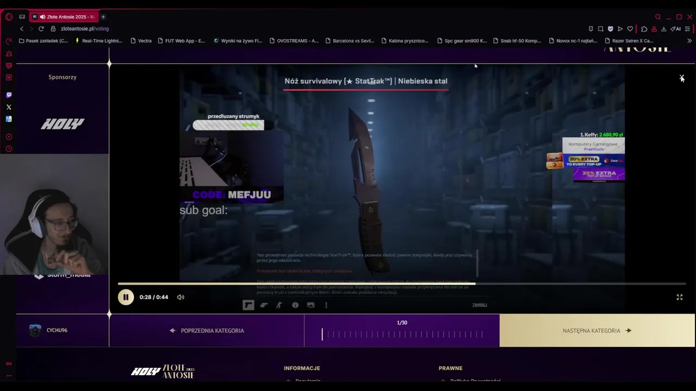696x391 pixels.
Task: Open FUT Web App bookmark
Action: coord(182,41)
